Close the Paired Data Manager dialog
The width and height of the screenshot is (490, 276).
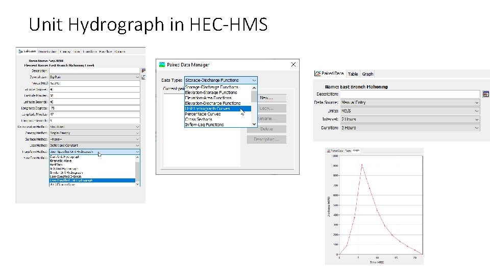(293, 64)
